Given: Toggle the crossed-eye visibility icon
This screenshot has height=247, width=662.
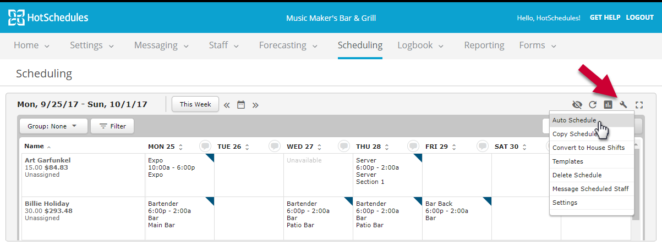Looking at the screenshot, I should [x=577, y=105].
